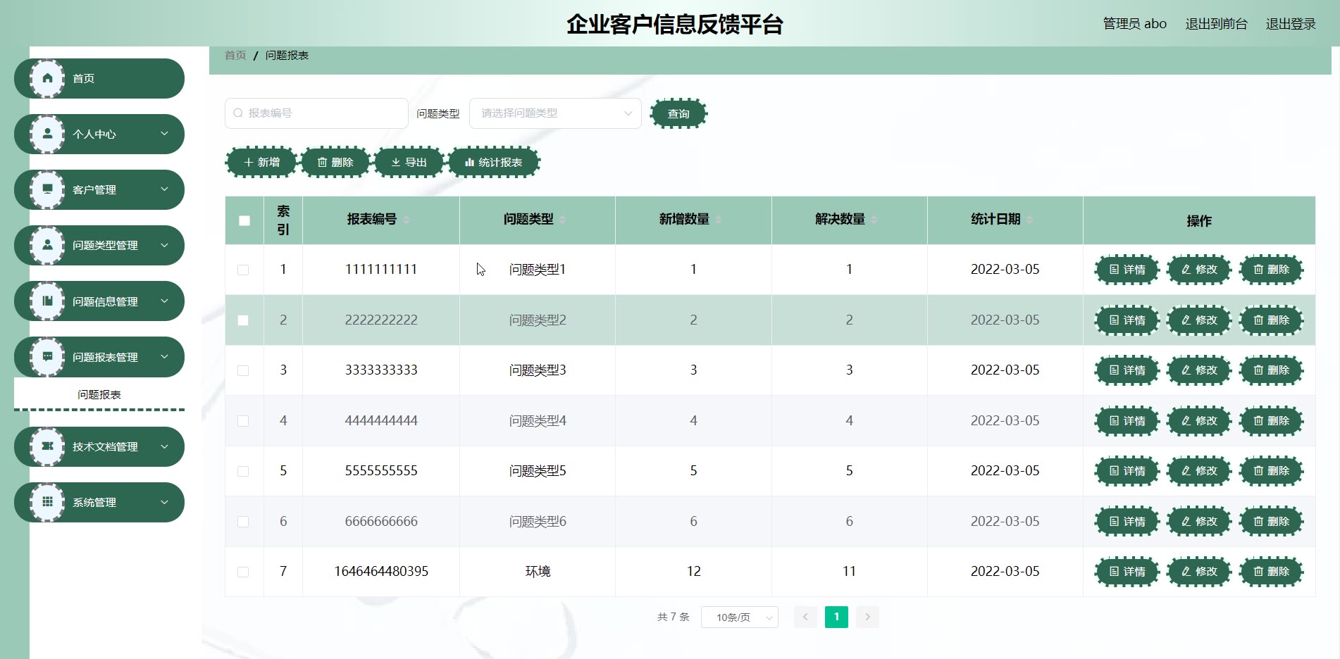Click the 统计报表 chart button
The height and width of the screenshot is (659, 1340).
point(493,163)
